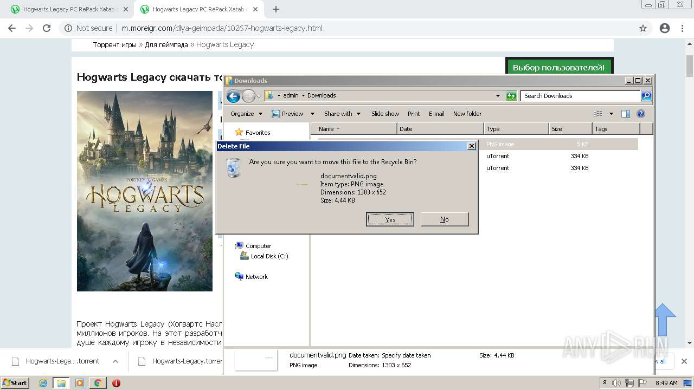Image resolution: width=694 pixels, height=390 pixels.
Task: Click Downloads in the address breadcrumb
Action: 322,95
